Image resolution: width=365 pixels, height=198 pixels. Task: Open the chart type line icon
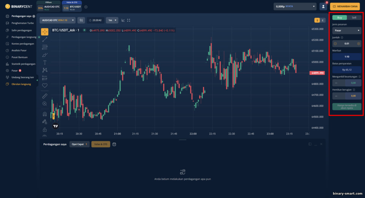(123, 20)
